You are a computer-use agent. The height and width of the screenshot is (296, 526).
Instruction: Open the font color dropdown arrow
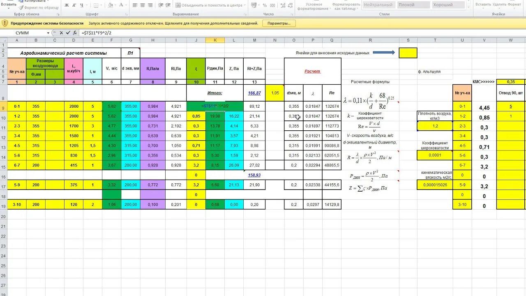127,5
